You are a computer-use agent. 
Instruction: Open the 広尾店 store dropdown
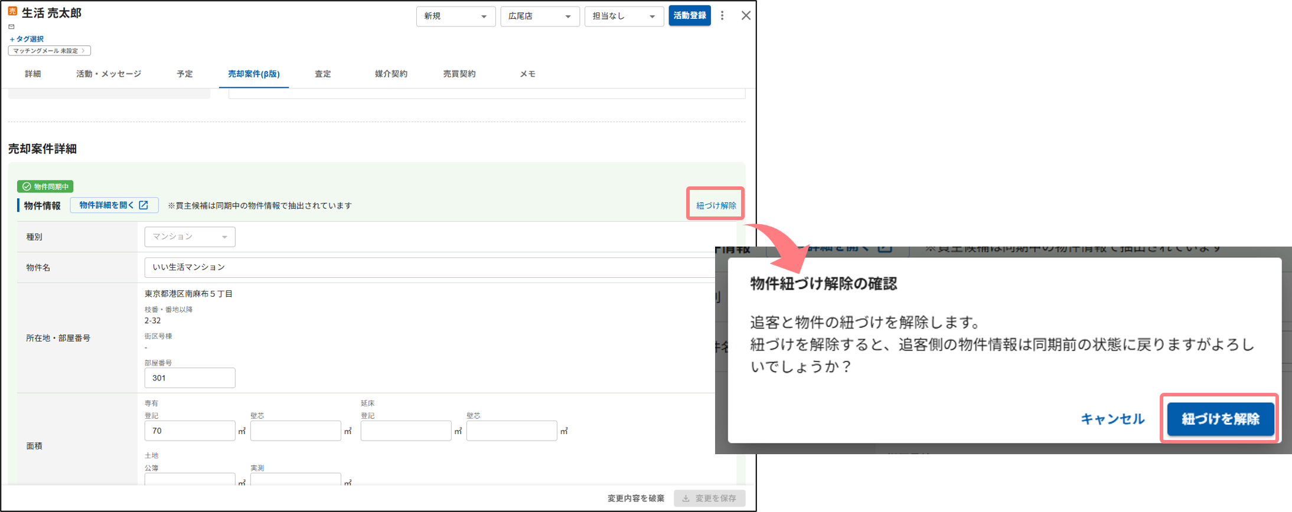click(540, 17)
